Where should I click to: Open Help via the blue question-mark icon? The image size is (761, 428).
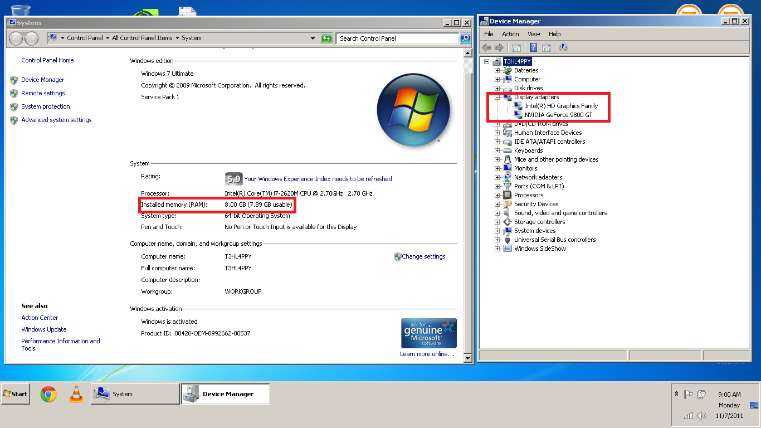point(534,48)
